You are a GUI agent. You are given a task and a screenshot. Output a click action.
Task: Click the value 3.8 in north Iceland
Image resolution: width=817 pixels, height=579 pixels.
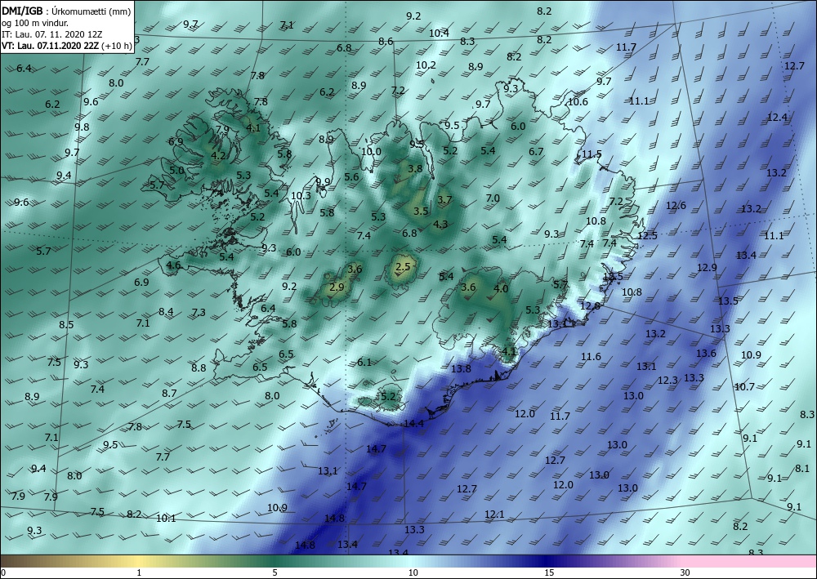point(415,168)
